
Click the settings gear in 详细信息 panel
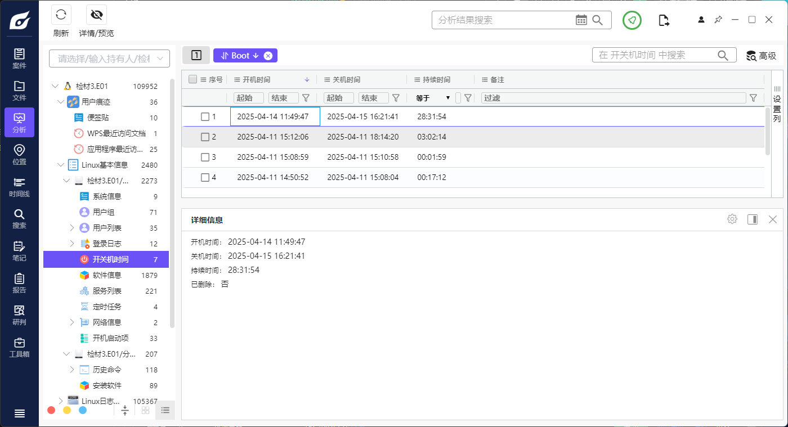click(x=732, y=219)
